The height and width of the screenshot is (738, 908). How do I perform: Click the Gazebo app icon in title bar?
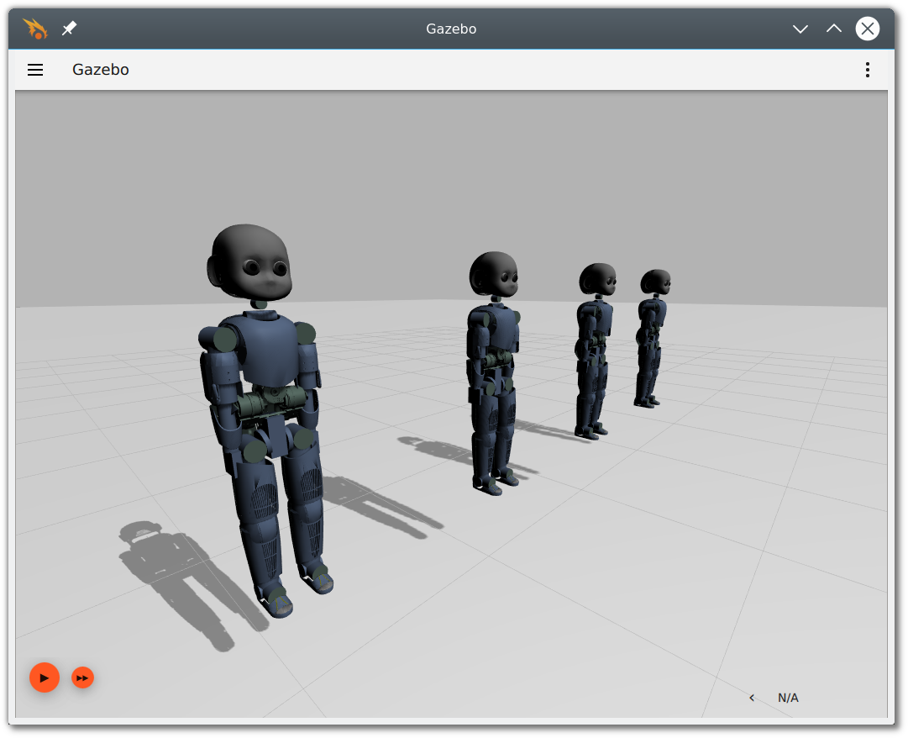34,29
